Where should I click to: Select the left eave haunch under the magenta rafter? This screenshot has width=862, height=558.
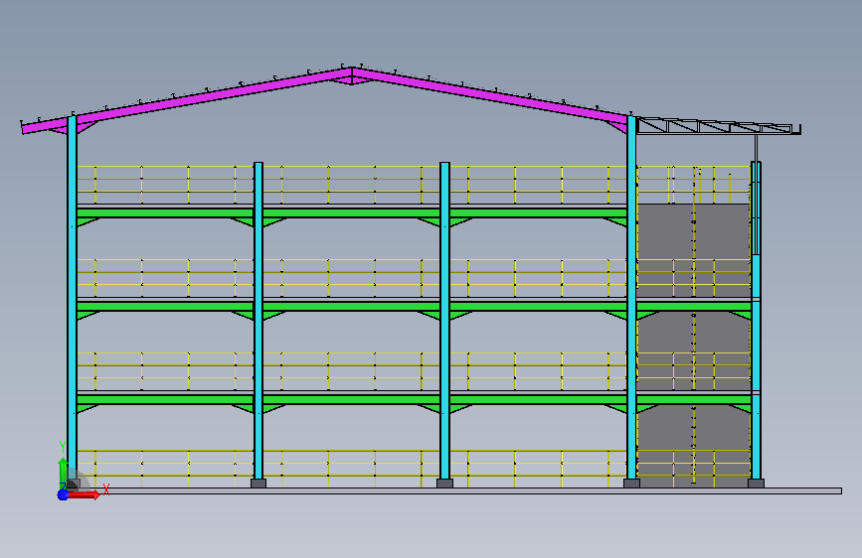click(x=86, y=127)
